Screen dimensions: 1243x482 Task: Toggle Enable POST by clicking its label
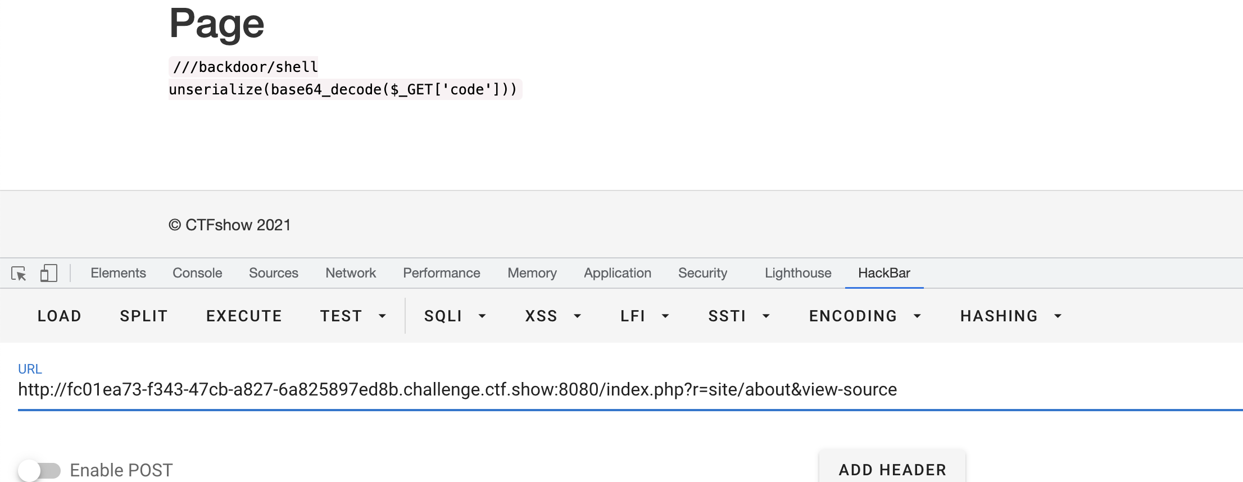pos(121,470)
